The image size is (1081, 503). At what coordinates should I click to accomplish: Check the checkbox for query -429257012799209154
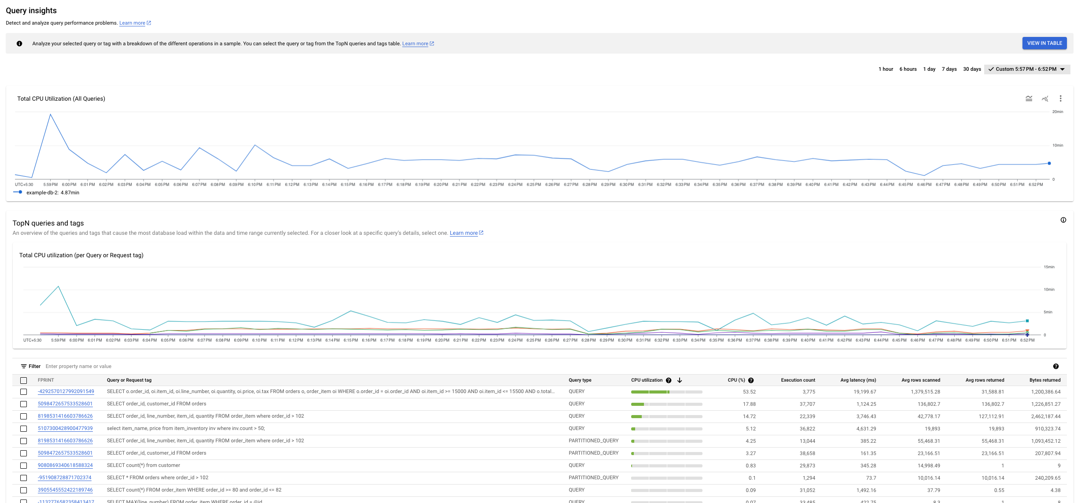click(x=23, y=391)
